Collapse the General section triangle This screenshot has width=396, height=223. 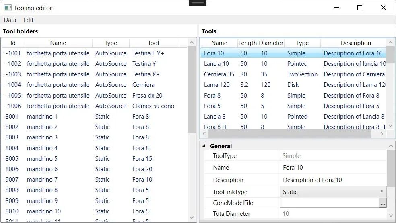(x=204, y=146)
